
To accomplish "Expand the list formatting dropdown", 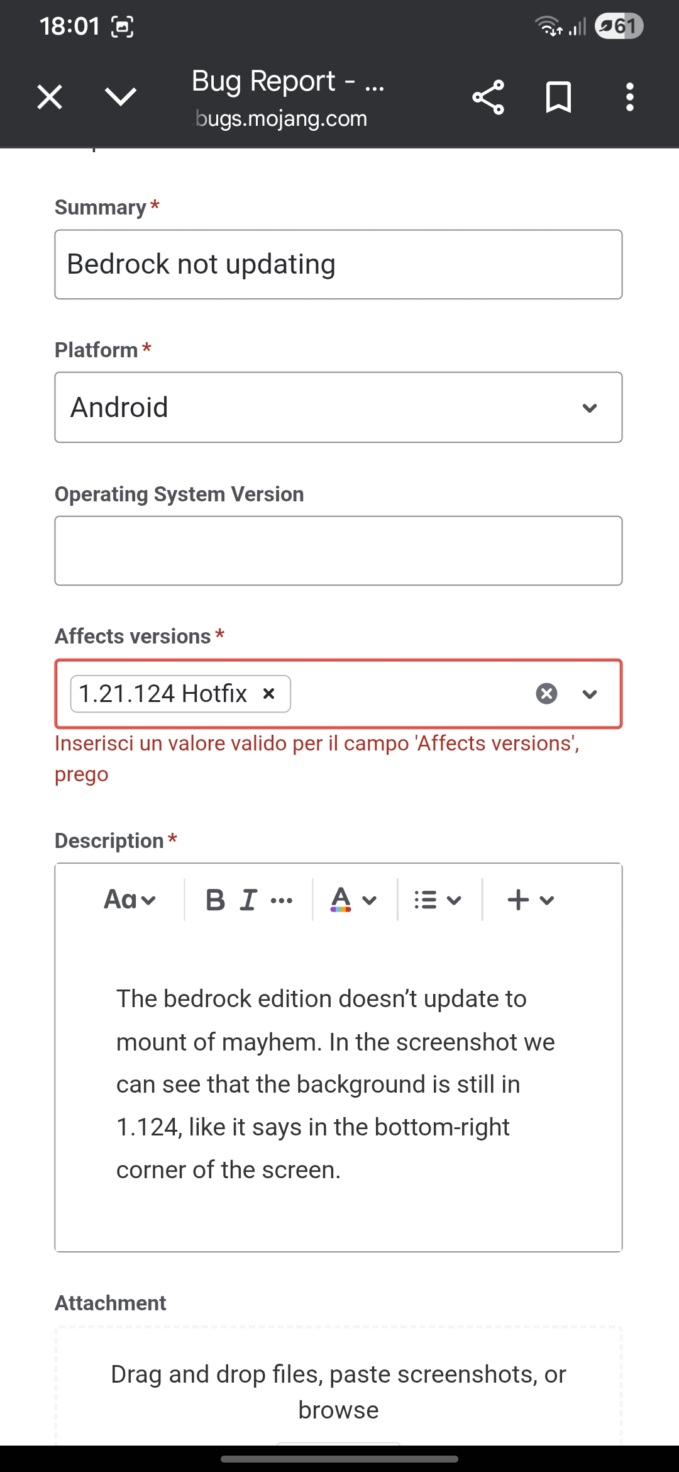I will pyautogui.click(x=438, y=900).
